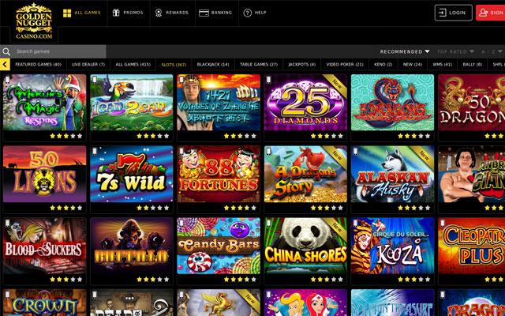Select the Blackjack (14) tab
This screenshot has height=316, width=505.
[x=213, y=65]
